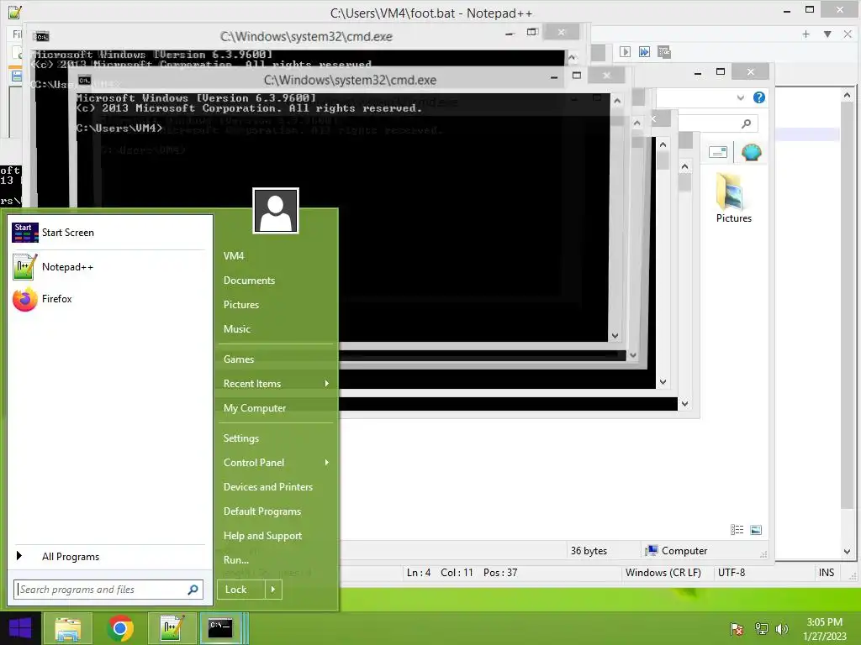The height and width of the screenshot is (645, 861).
Task: Open Start Screen from the start menu
Action: pyautogui.click(x=110, y=233)
